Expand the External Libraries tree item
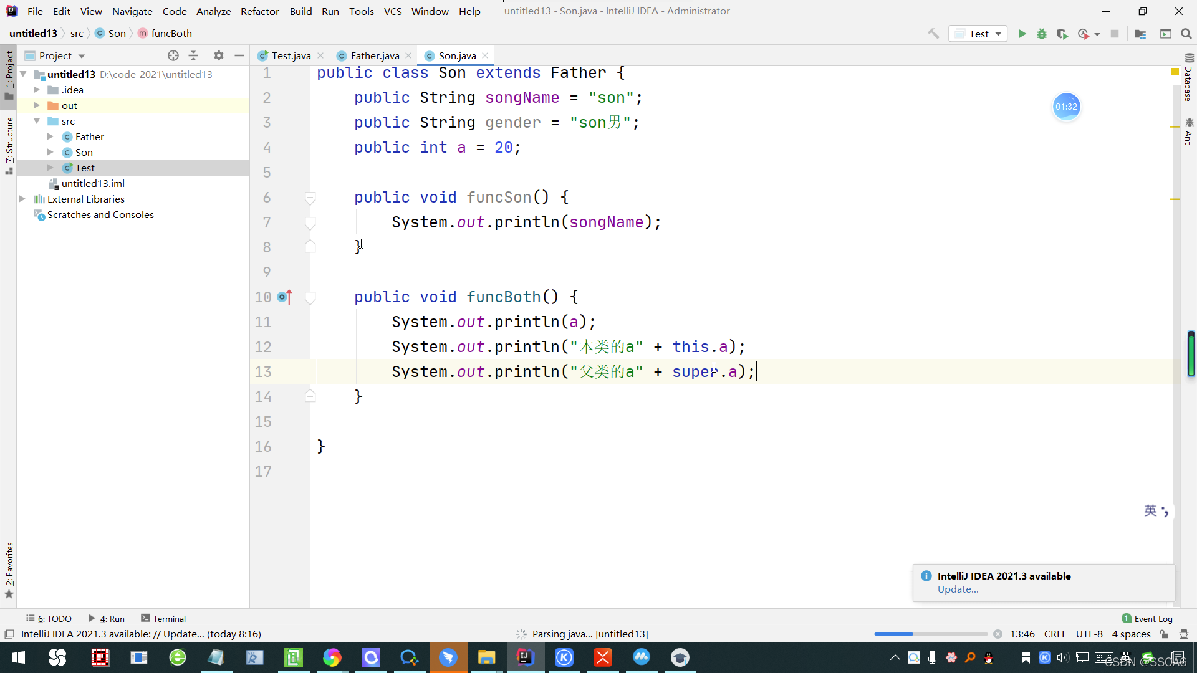This screenshot has height=673, width=1197. (22, 199)
